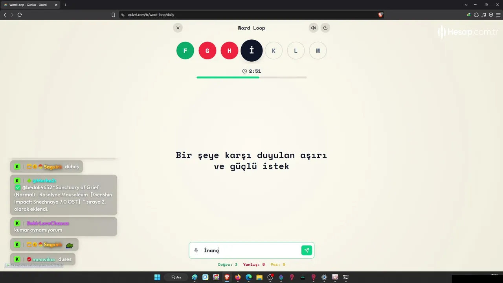The height and width of the screenshot is (283, 503).
Task: Open site settings icon beside URL
Action: tap(123, 15)
